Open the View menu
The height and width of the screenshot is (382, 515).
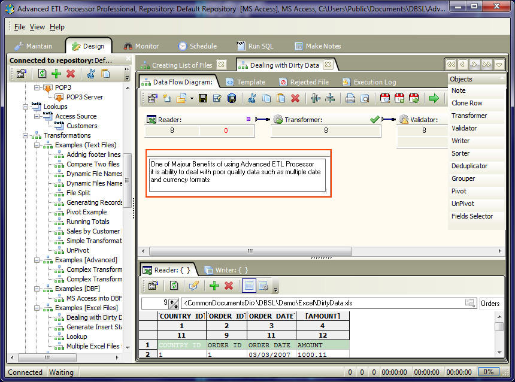click(x=37, y=27)
